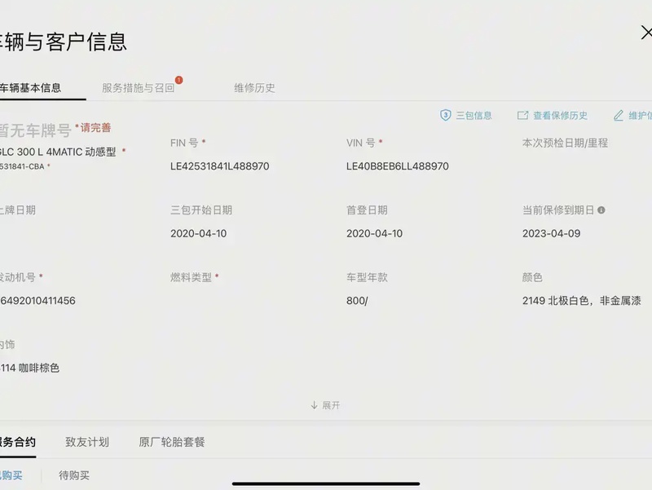Screen dimensions: 652x490
Task: Click the VIN number LE40B8EB6LL488970
Action: 397,166
